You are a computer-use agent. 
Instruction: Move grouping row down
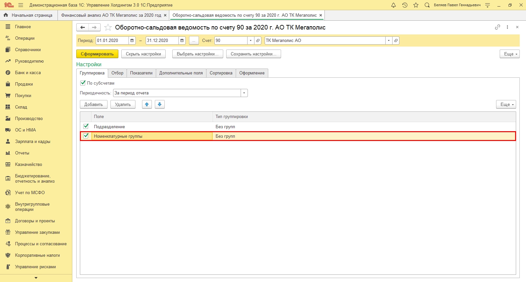point(160,104)
